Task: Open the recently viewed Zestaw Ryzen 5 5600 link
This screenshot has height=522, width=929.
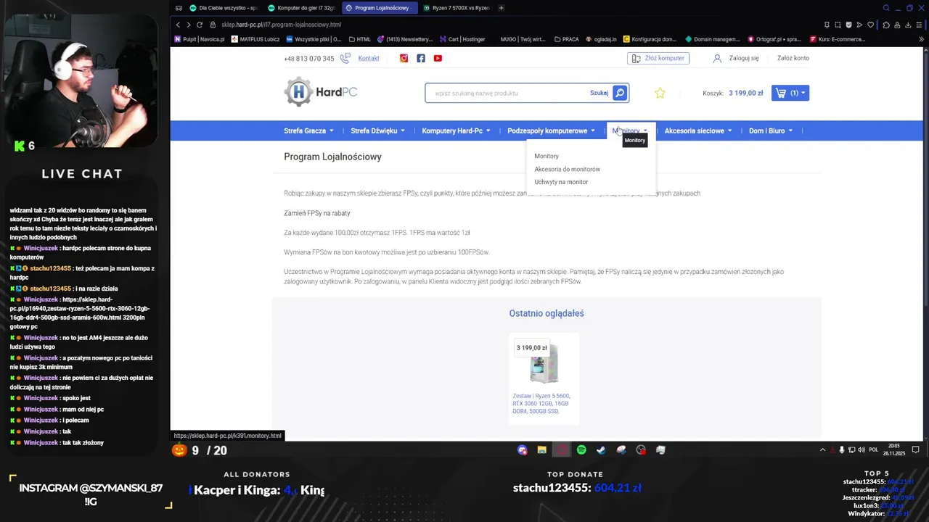Action: 541,404
